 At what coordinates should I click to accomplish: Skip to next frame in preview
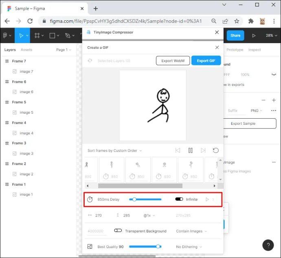pos(203,150)
